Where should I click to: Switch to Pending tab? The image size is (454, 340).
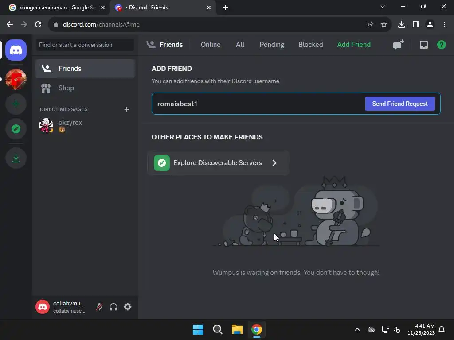tap(272, 45)
